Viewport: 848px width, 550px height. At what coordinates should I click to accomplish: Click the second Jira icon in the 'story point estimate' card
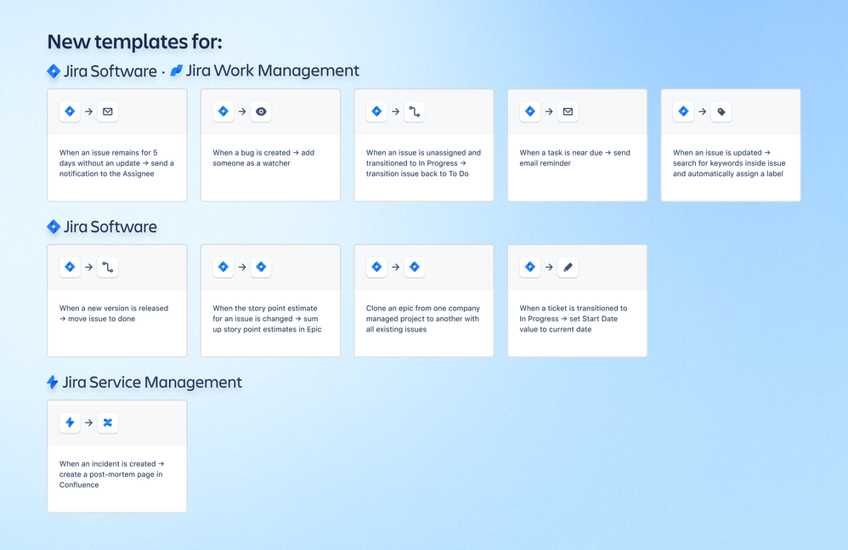261,267
